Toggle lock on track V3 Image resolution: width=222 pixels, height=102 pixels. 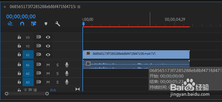coord(19,37)
